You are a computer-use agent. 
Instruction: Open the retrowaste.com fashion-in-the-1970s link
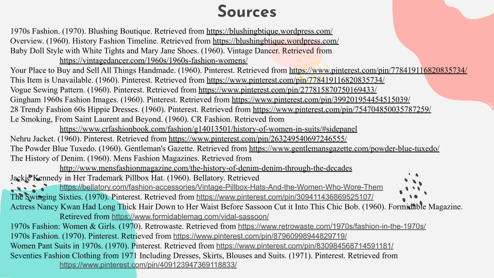(332, 227)
